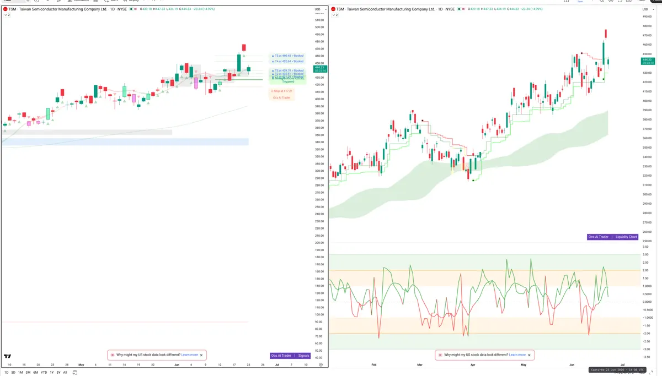
Task: Select 5Y time range
Action: pyautogui.click(x=58, y=373)
